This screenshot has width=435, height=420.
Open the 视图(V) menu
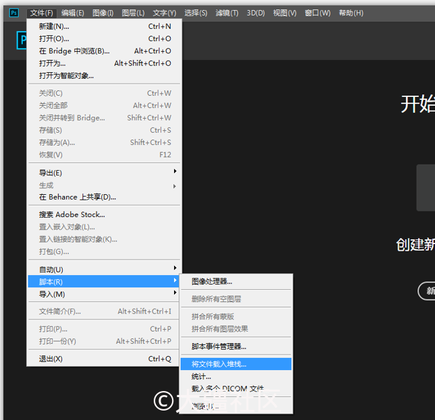(285, 13)
